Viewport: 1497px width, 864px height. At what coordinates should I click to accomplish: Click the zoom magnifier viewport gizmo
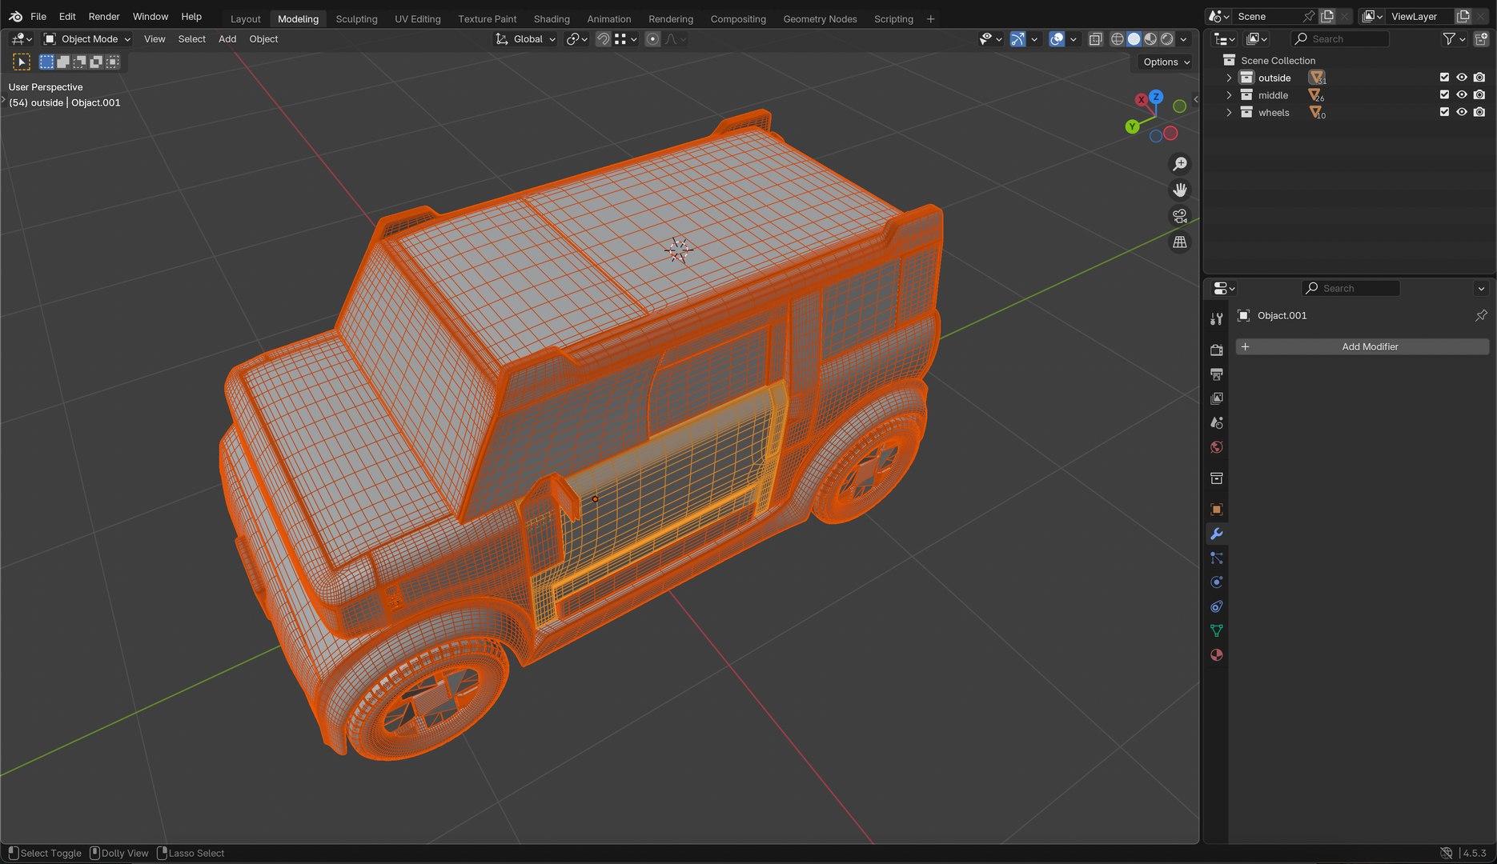point(1180,164)
